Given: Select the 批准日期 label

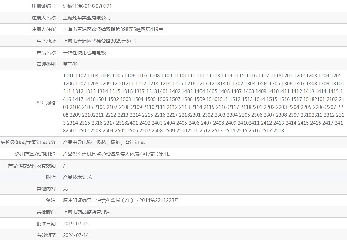Looking at the screenshot, I should point(46,224).
